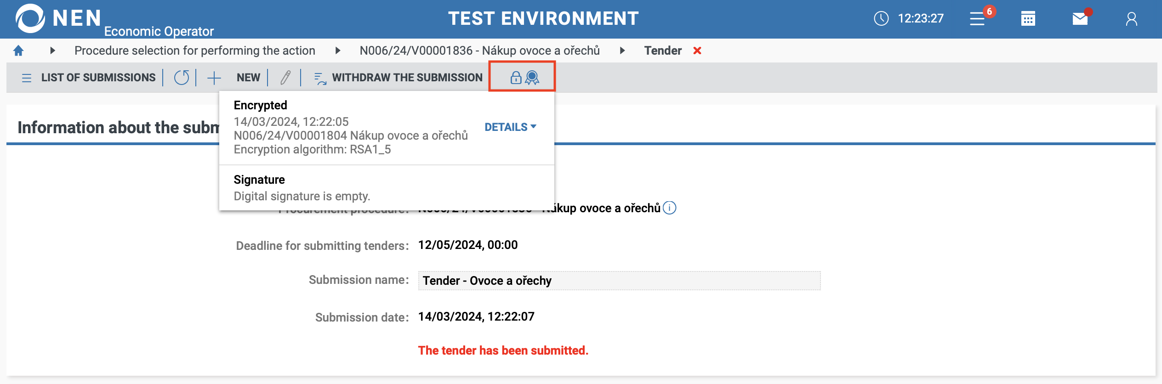The image size is (1162, 384).
Task: Click the Submission name input field
Action: pyautogui.click(x=619, y=281)
